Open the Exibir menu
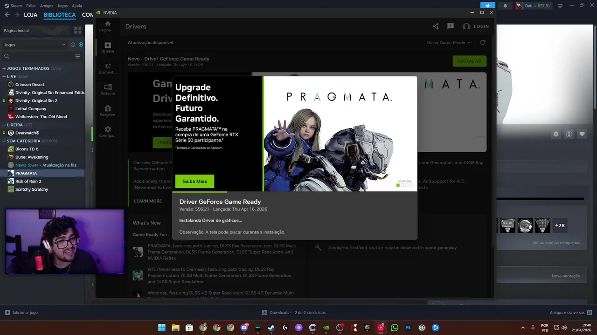 pyautogui.click(x=31, y=6)
